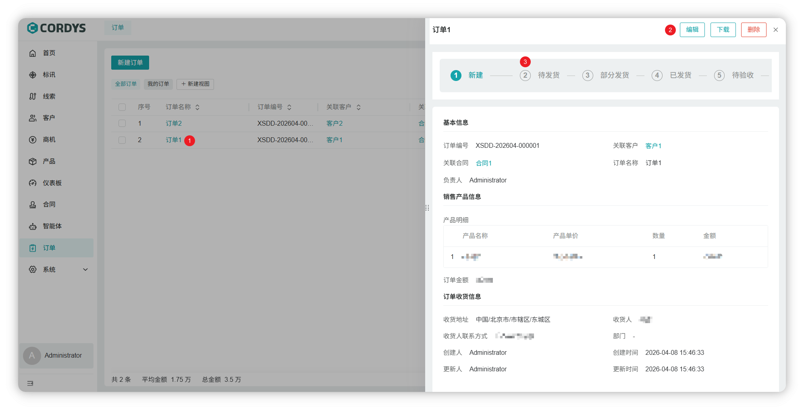Open the 线索 leads icon
Image resolution: width=804 pixels, height=410 pixels.
pyautogui.click(x=33, y=97)
